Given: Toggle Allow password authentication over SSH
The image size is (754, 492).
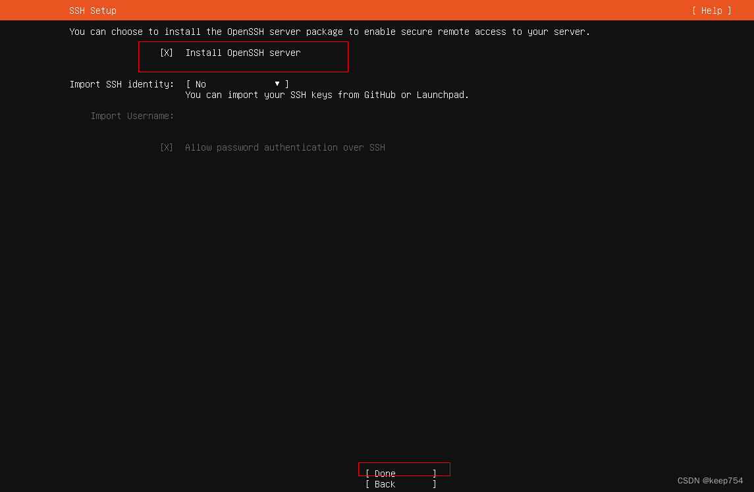Looking at the screenshot, I should [167, 147].
